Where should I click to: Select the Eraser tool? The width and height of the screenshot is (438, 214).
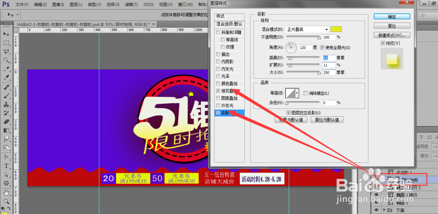6,122
